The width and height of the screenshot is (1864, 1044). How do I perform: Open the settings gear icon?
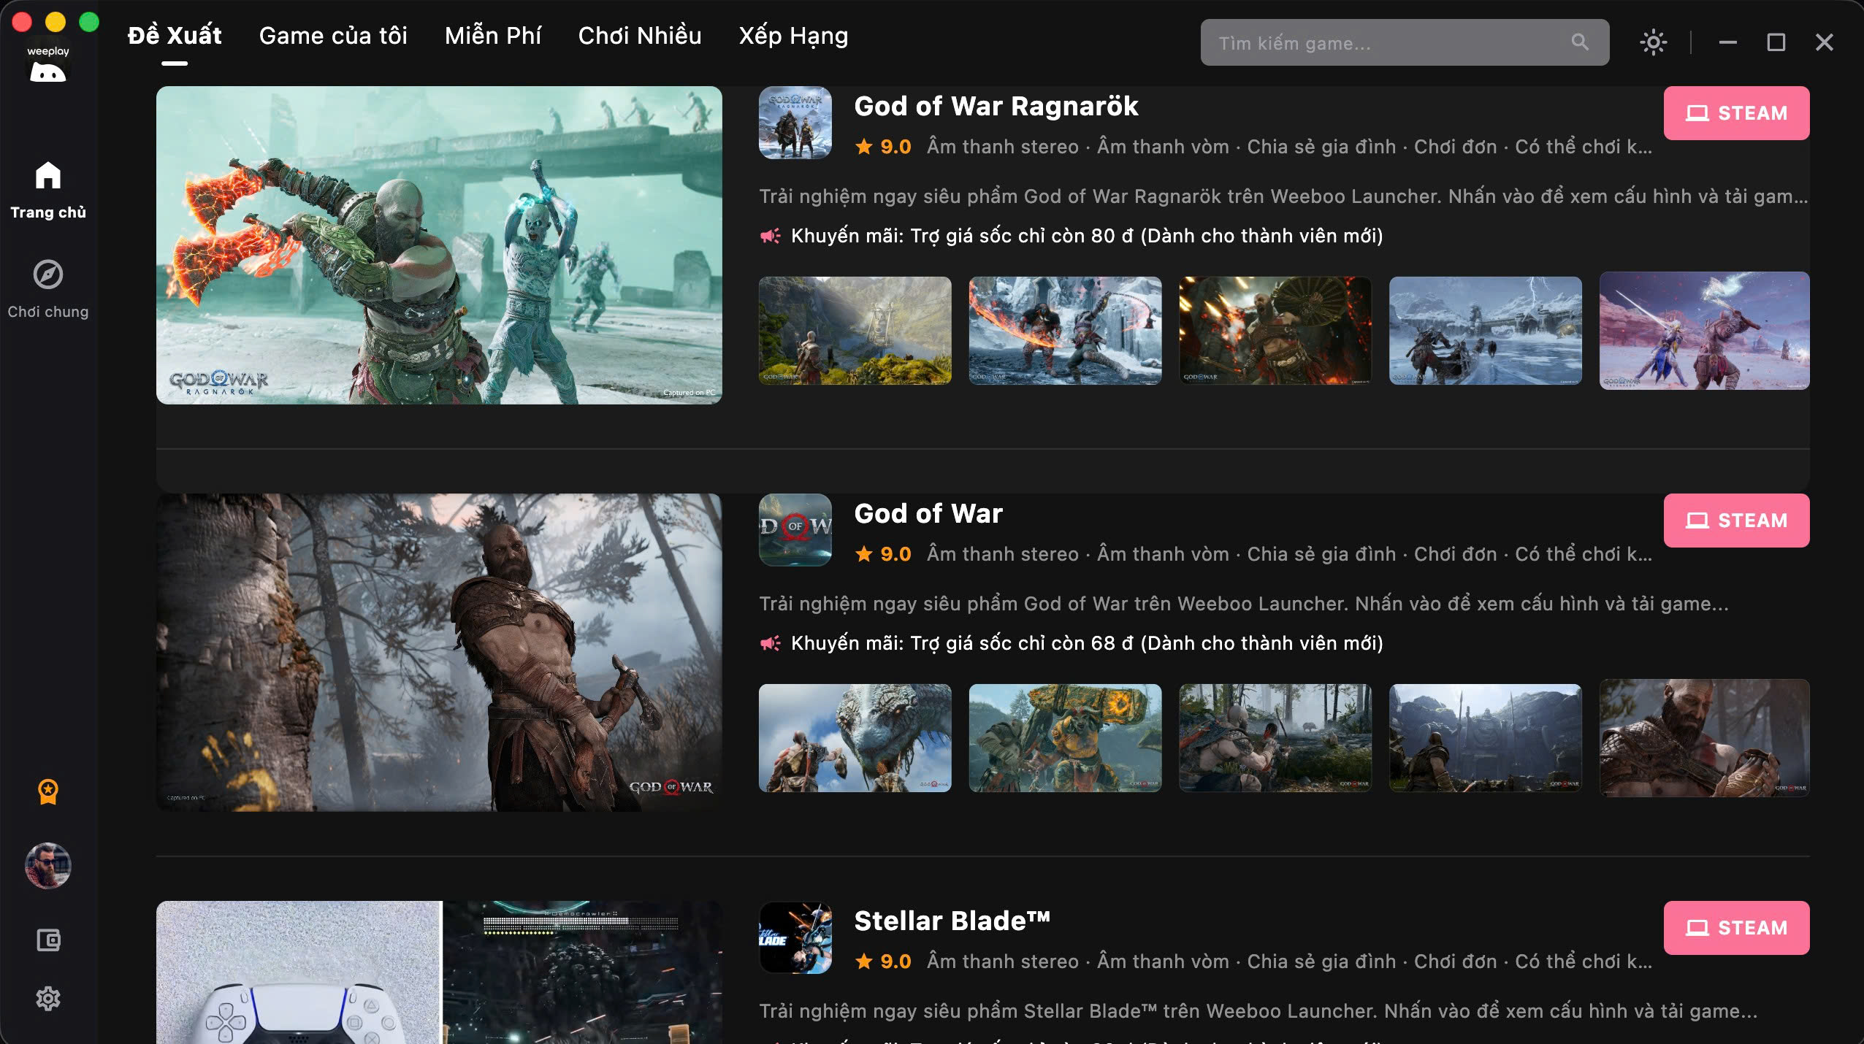click(48, 998)
